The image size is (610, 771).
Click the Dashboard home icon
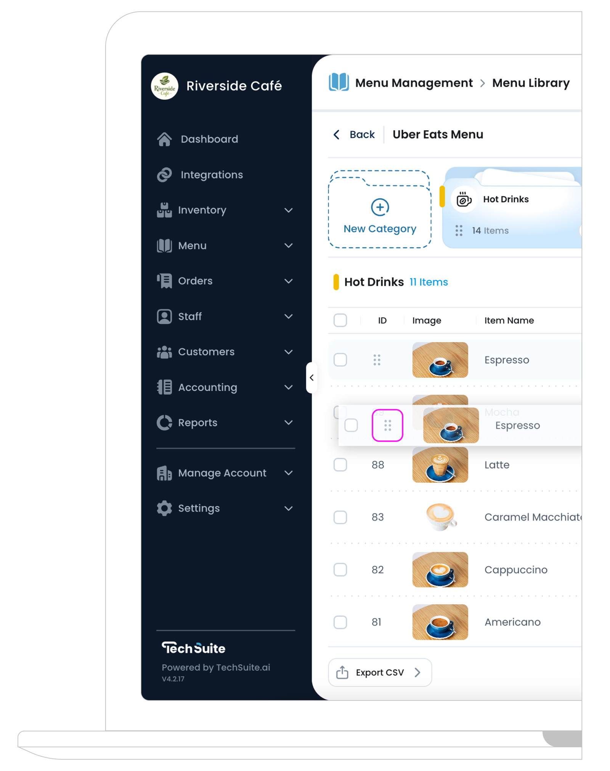pos(164,139)
